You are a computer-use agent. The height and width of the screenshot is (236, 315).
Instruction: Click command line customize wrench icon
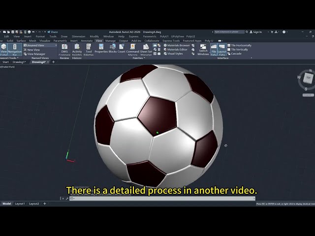67,199
